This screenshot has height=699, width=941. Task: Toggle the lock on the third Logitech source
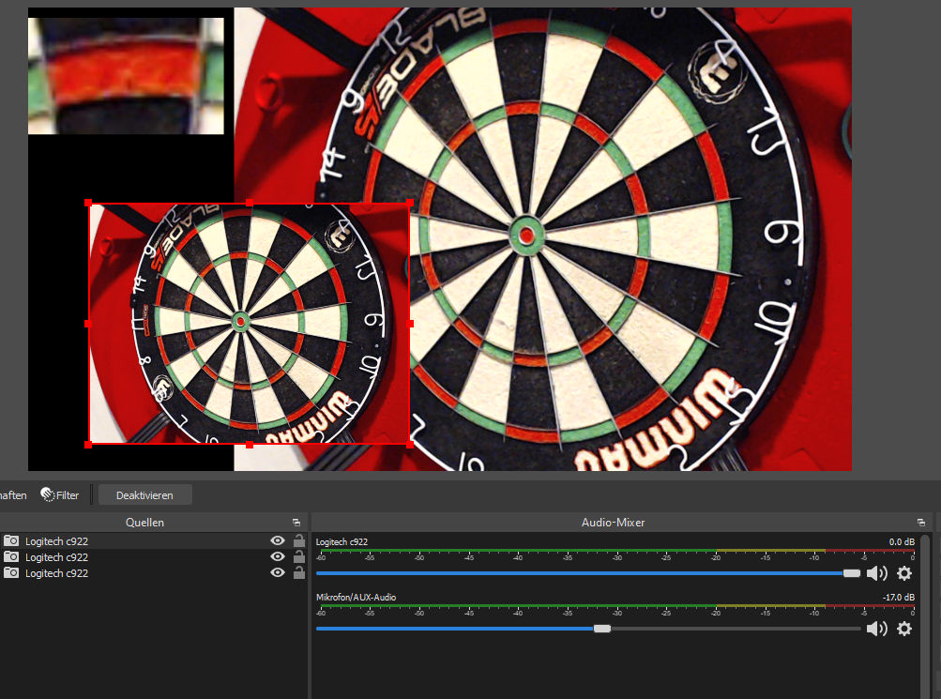(298, 573)
